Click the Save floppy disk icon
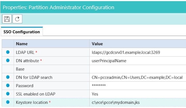Viewport: 186px width, 108px height. click(7, 19)
